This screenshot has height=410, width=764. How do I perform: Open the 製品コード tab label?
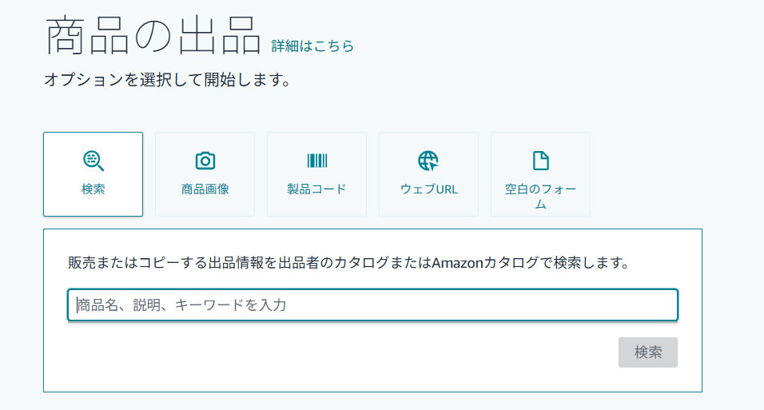316,189
